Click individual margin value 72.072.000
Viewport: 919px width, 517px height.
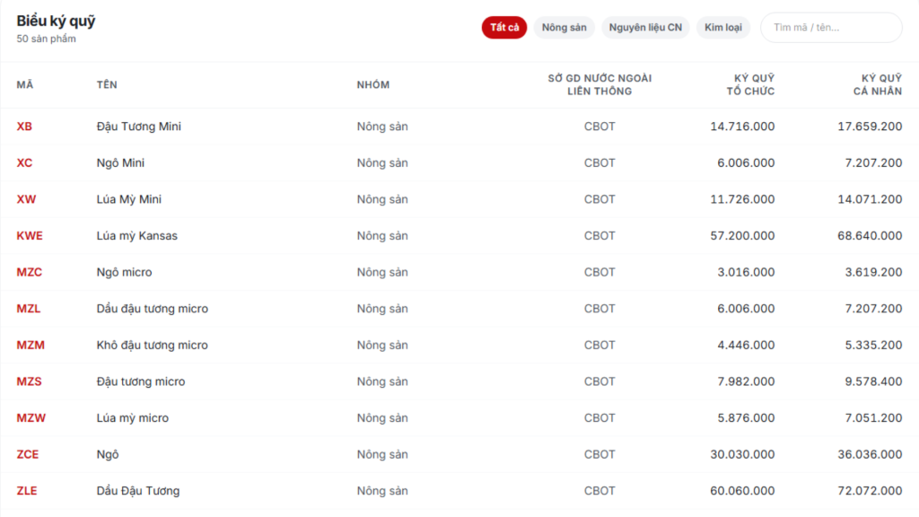(x=870, y=491)
